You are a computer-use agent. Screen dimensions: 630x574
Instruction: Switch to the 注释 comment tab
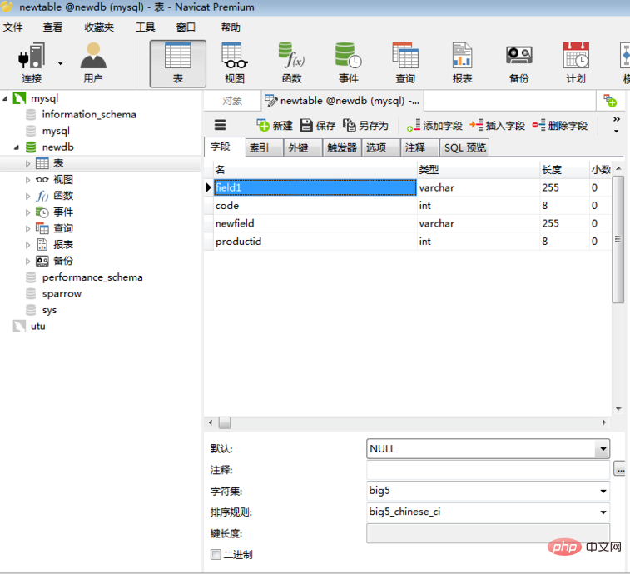click(419, 147)
